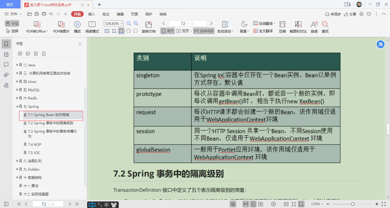Image resolution: width=390 pixels, height=208 pixels.
Task: Switch to the 插入 tab
Action: click(x=92, y=14)
